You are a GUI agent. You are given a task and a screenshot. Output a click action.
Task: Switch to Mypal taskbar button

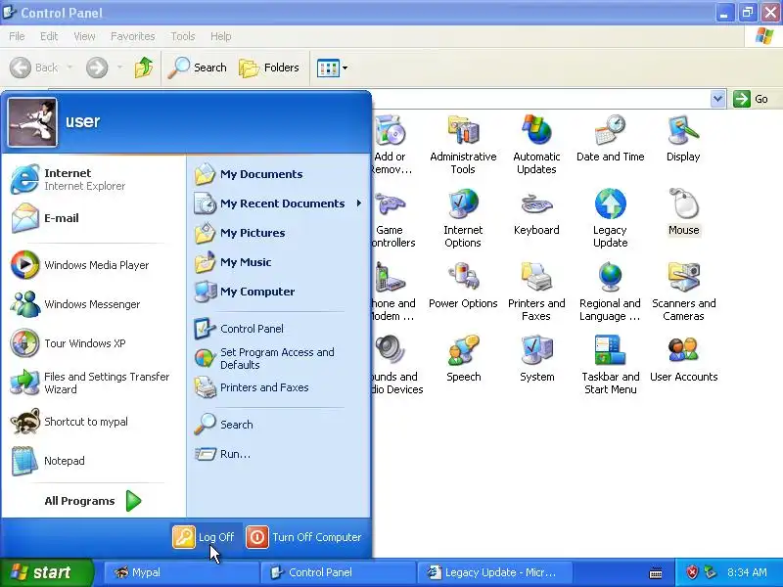tap(182, 572)
